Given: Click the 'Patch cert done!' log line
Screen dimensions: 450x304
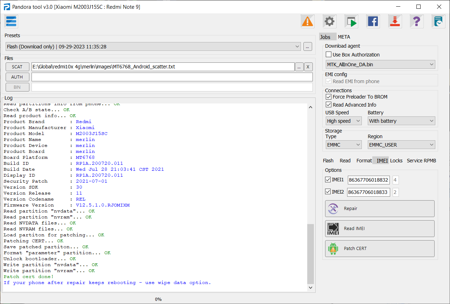Looking at the screenshot, I should (x=29, y=277).
